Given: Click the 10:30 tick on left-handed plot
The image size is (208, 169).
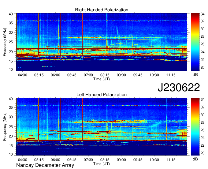Looking at the screenshot, I should [x=154, y=160].
